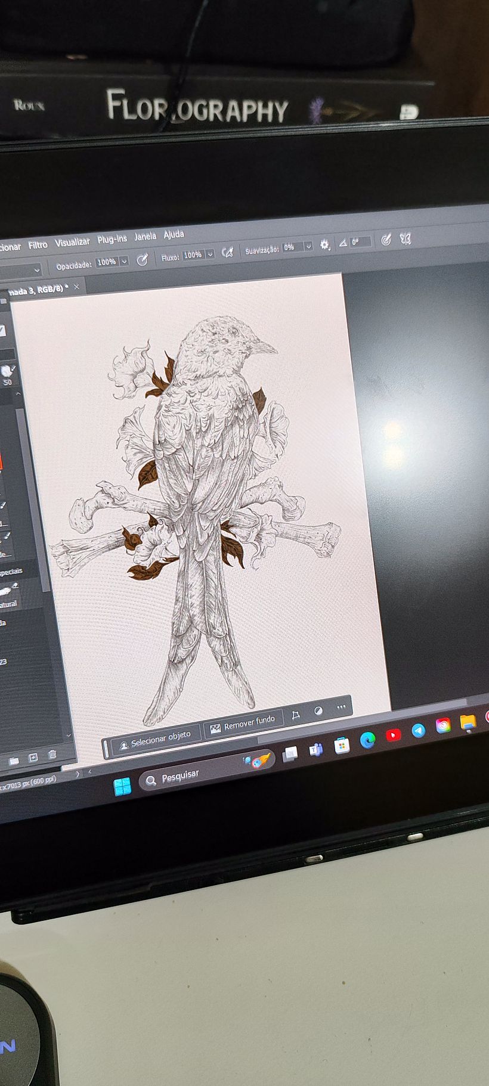Open the Plug-ins menu
This screenshot has height=1086, width=489.
tap(112, 239)
